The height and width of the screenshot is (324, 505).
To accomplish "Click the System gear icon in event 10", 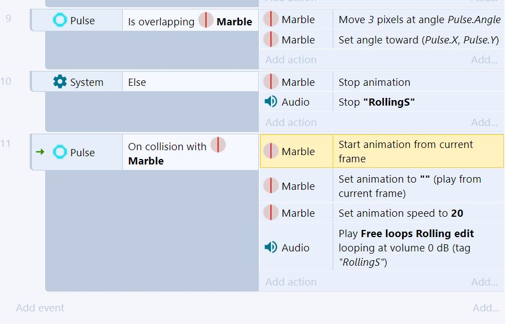I will (x=59, y=82).
